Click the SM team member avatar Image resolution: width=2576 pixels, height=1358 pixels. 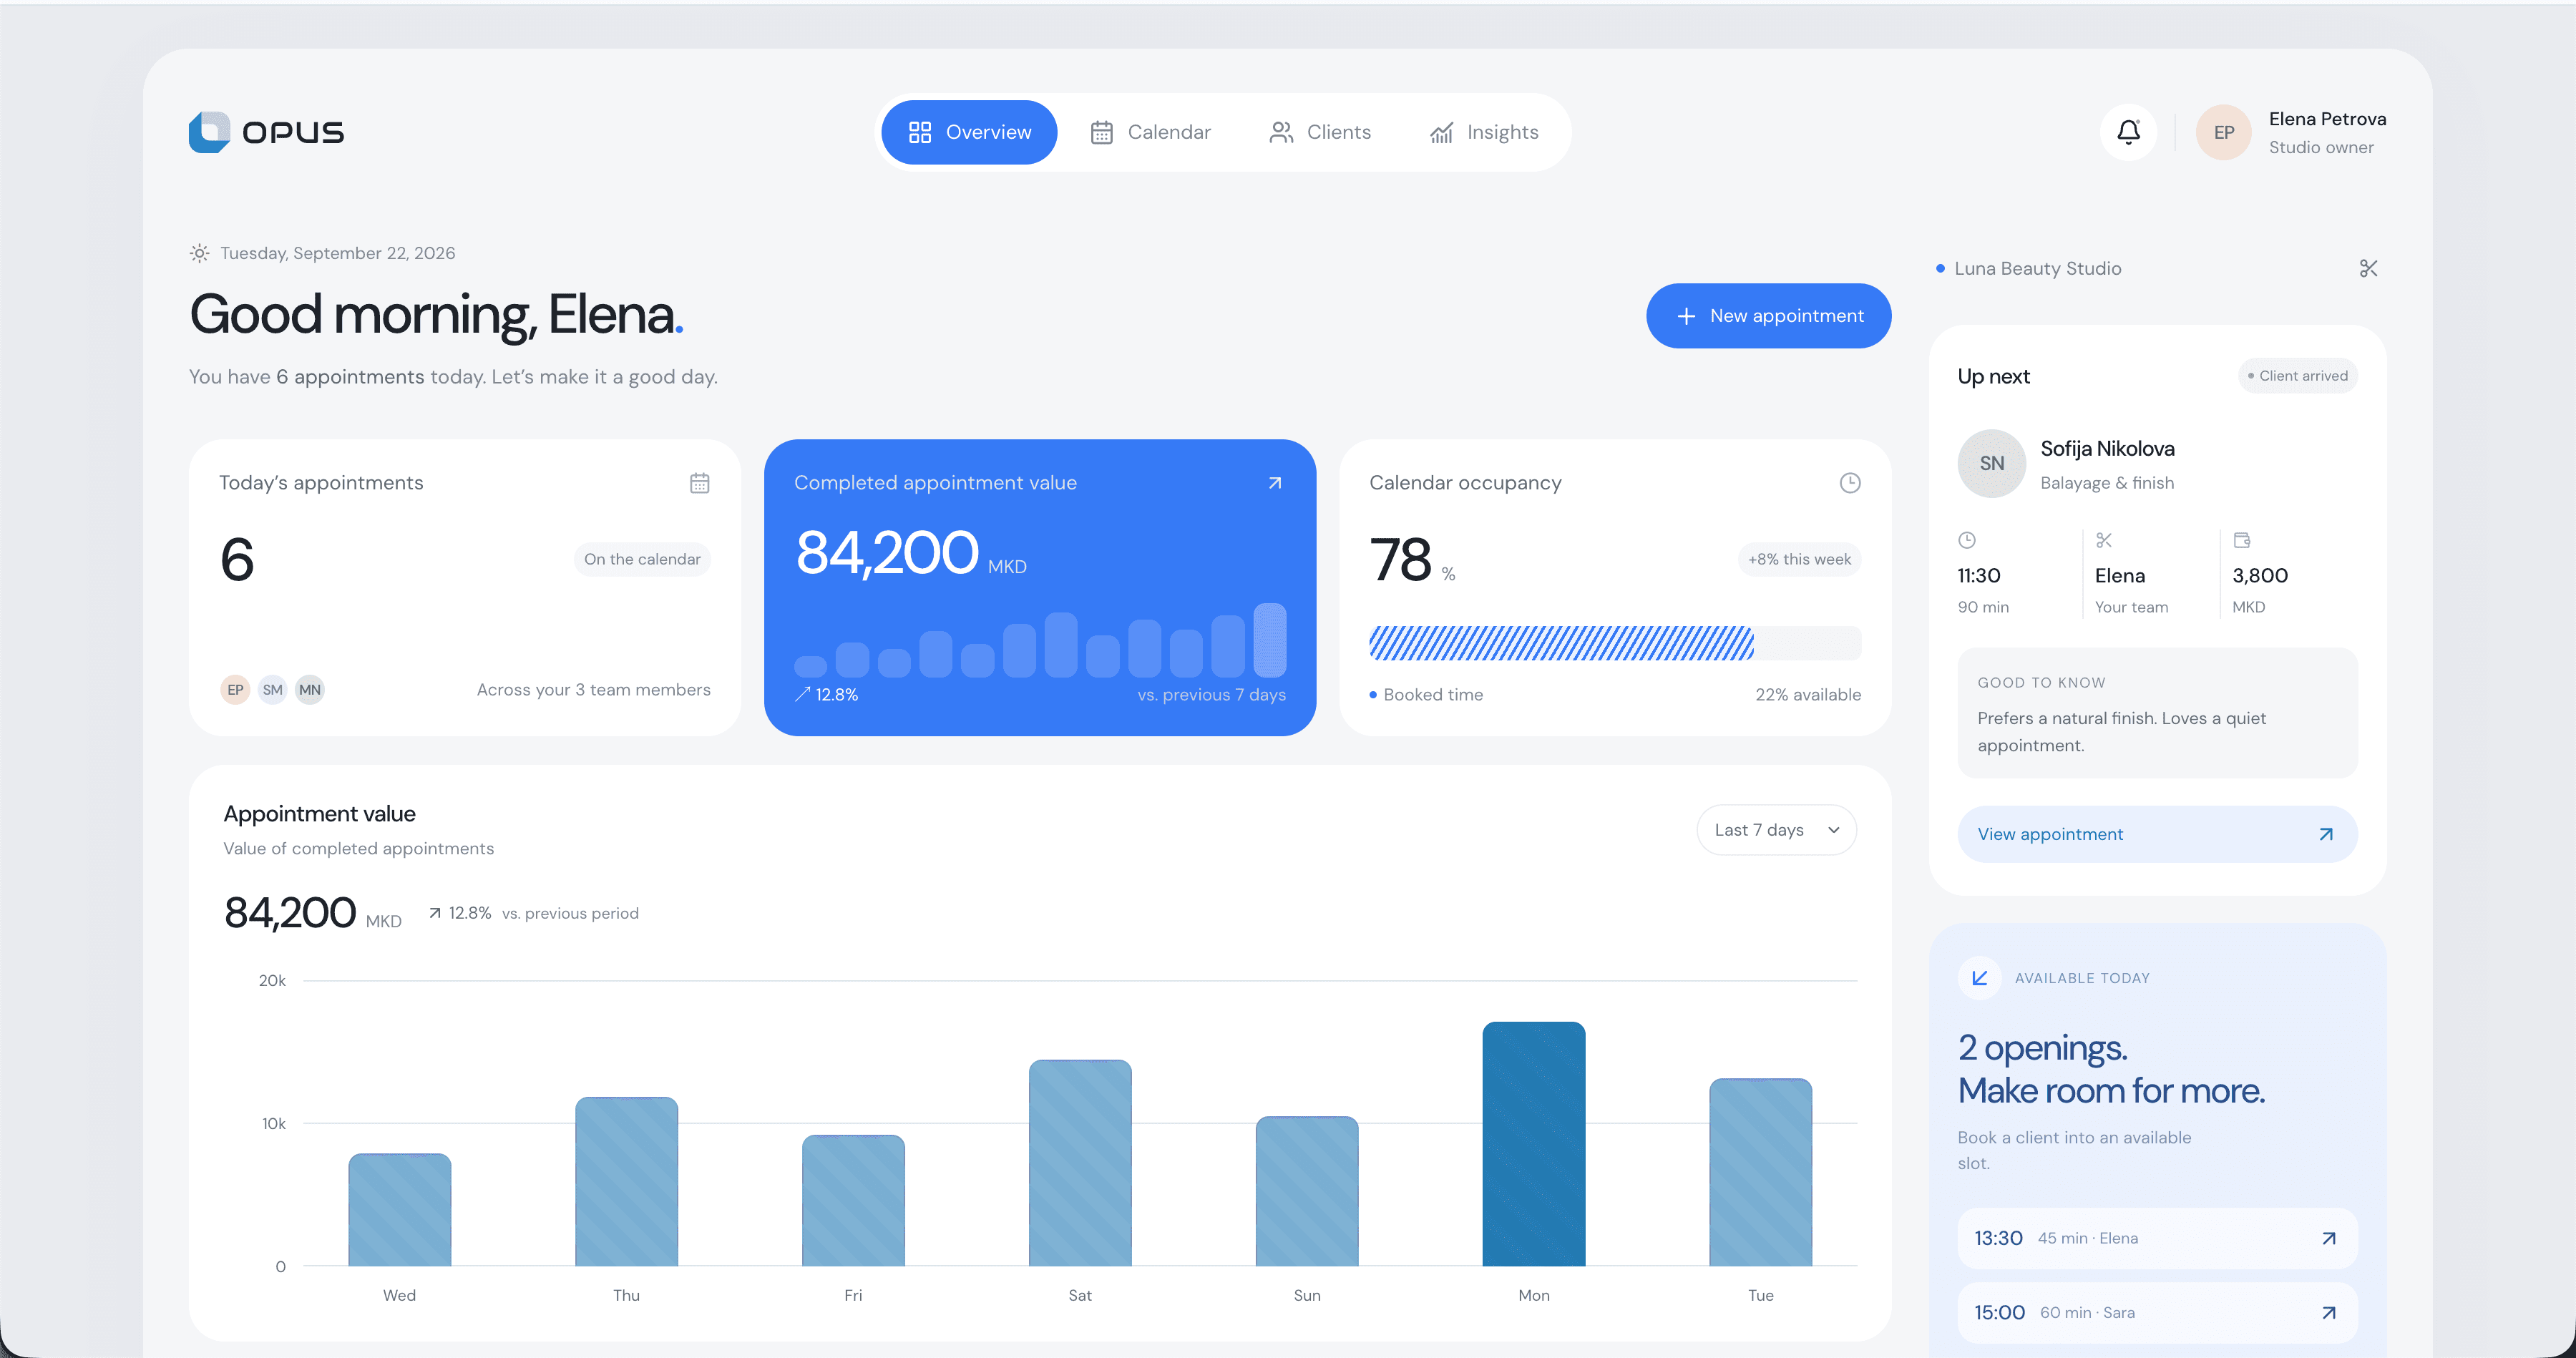[272, 689]
